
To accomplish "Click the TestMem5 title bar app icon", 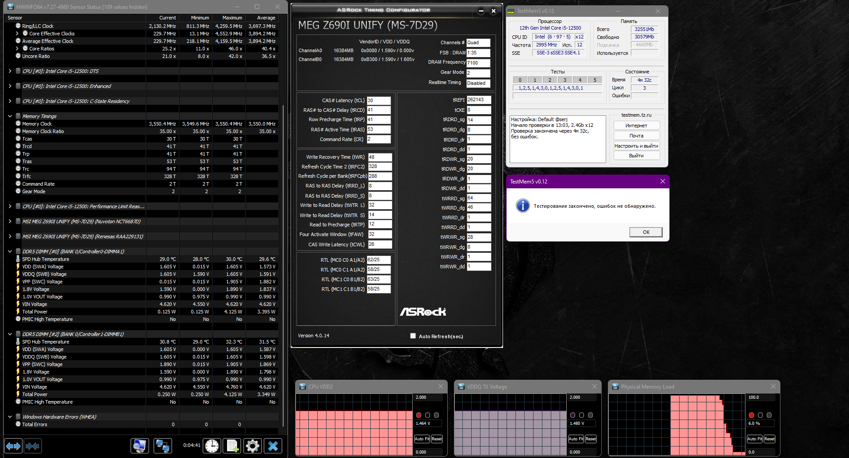I will (511, 11).
